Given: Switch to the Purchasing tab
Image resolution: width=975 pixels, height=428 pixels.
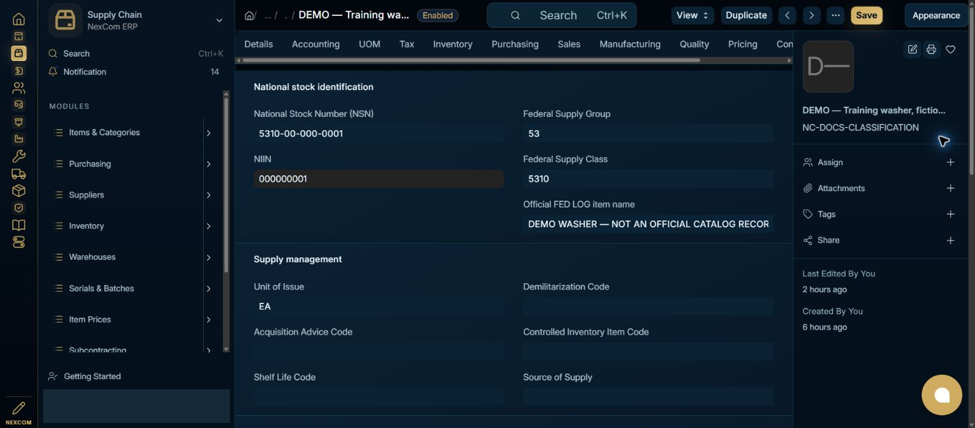Looking at the screenshot, I should point(515,44).
